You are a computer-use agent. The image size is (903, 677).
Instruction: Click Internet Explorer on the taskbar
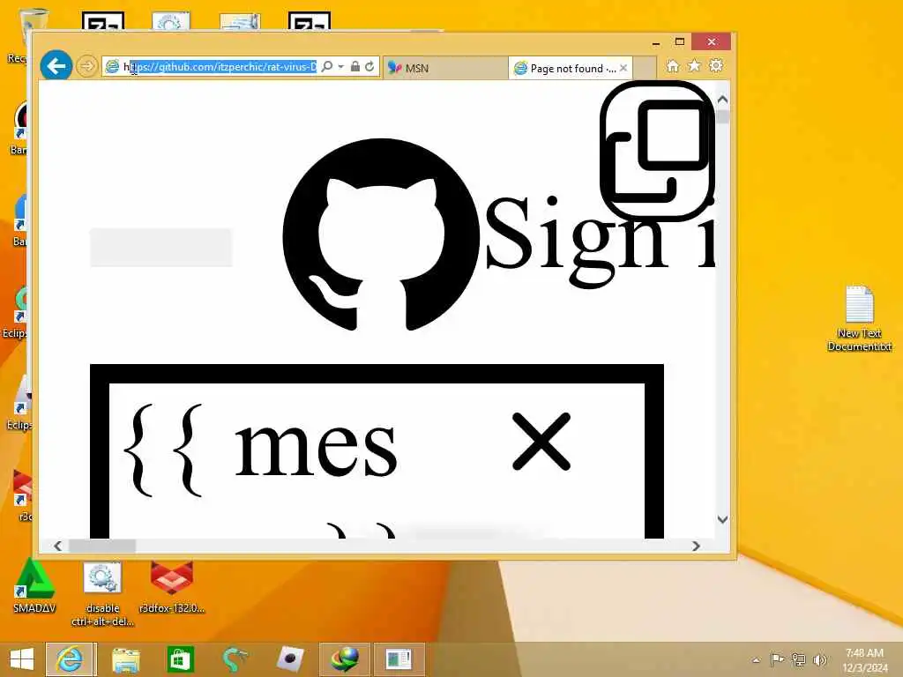click(x=70, y=659)
